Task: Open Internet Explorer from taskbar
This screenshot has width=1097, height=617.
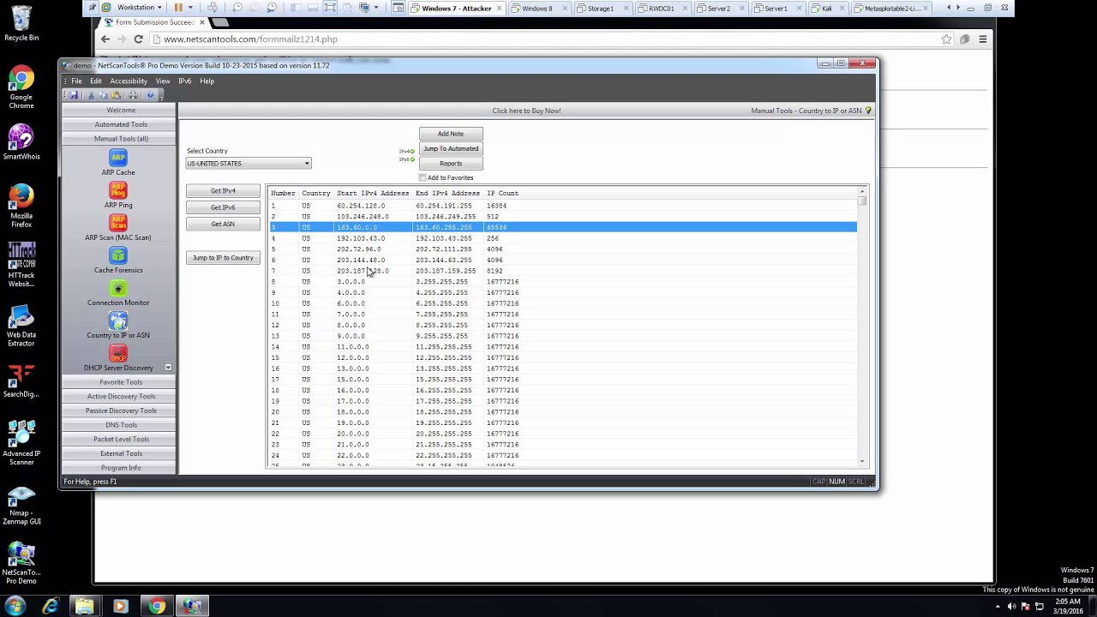Action: [51, 607]
